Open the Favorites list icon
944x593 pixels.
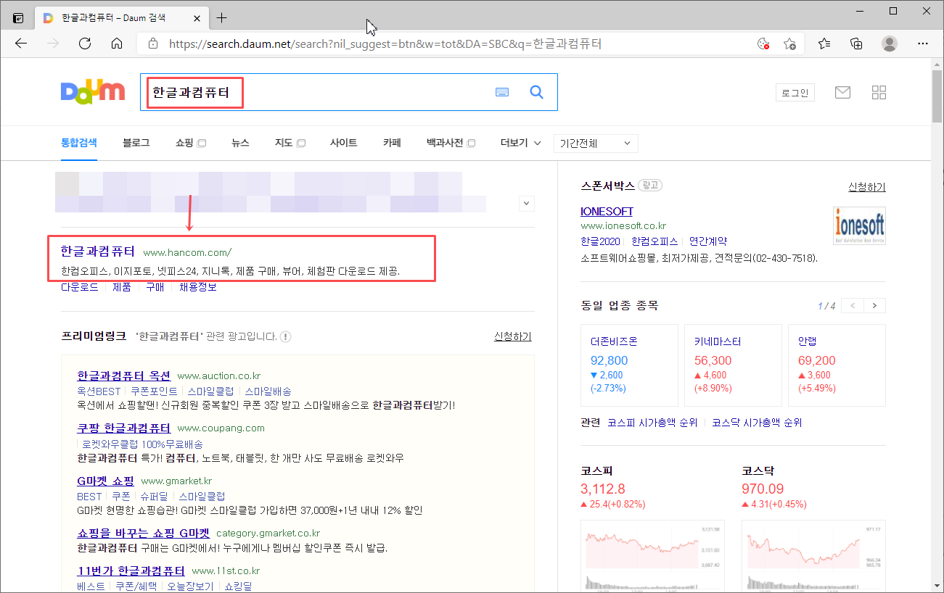pyautogui.click(x=824, y=43)
